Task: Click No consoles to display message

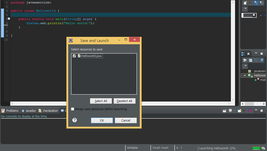Action: tap(24, 116)
